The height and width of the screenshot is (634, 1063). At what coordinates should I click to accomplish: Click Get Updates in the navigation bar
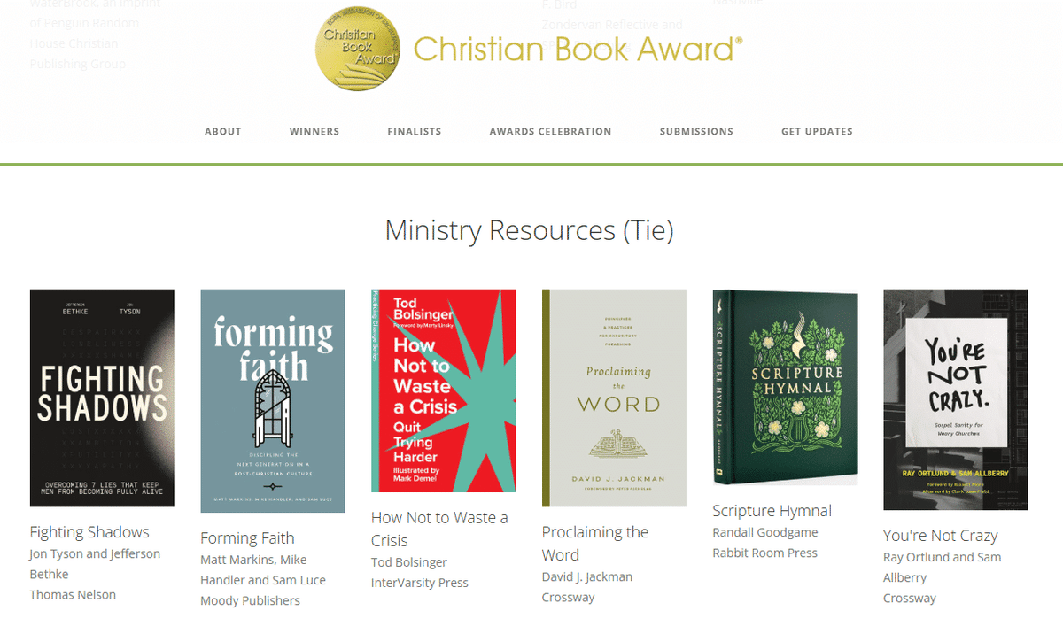(x=817, y=131)
